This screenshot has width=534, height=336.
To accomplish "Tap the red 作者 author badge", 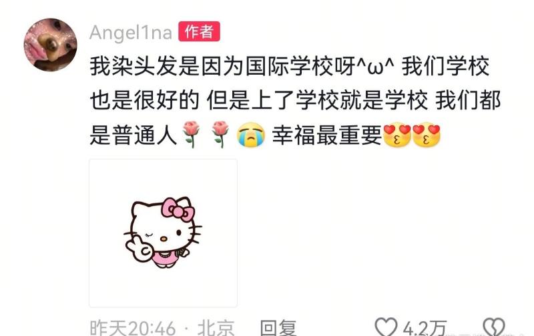I will coord(199,31).
